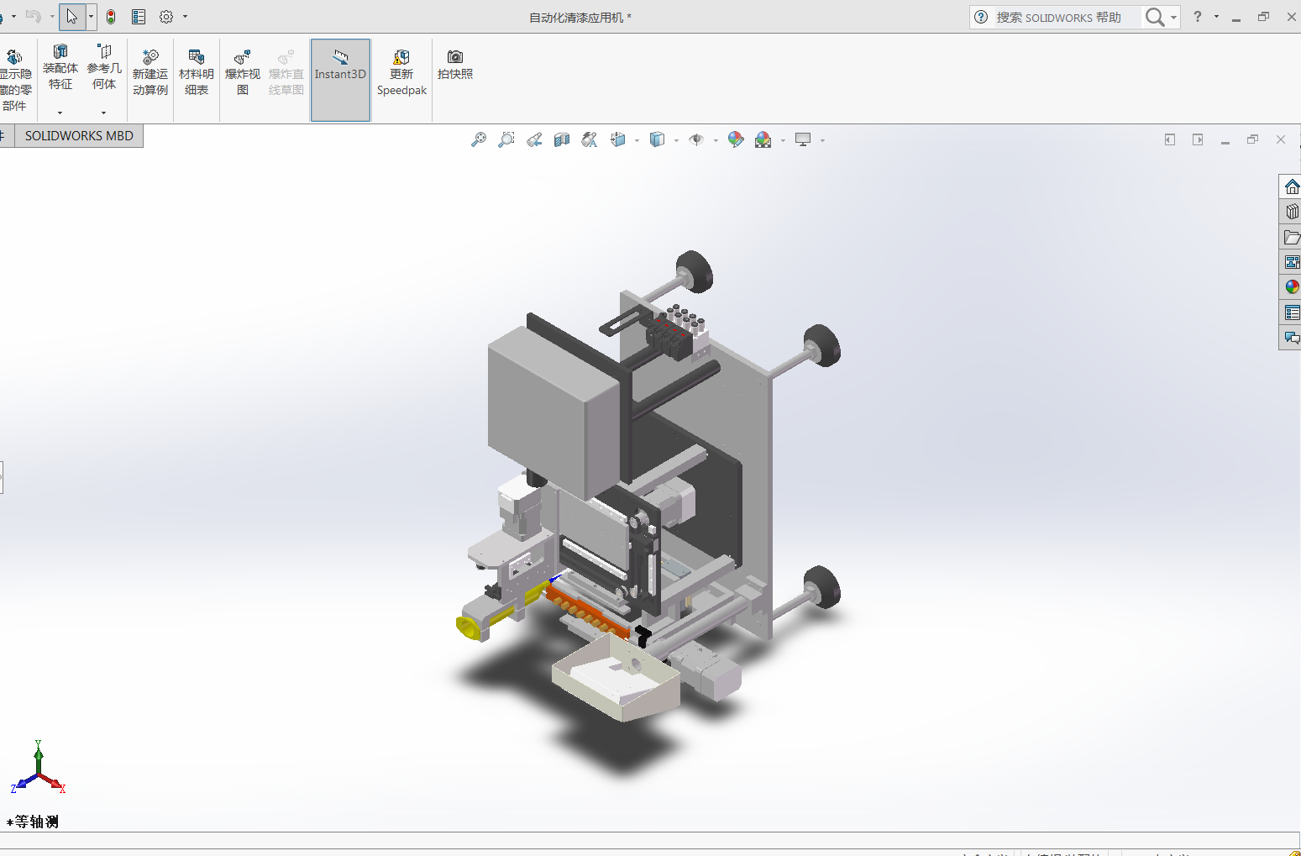Expand the Hide/Show Items eye dropdown

coord(716,141)
